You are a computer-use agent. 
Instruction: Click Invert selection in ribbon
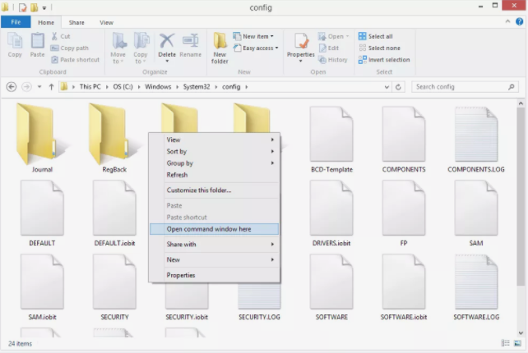click(384, 60)
